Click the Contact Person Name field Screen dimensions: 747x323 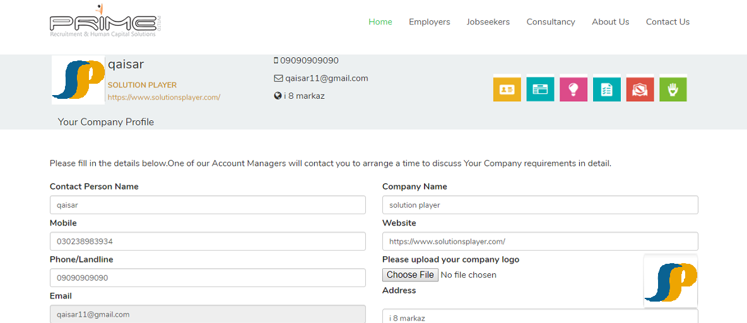point(208,205)
